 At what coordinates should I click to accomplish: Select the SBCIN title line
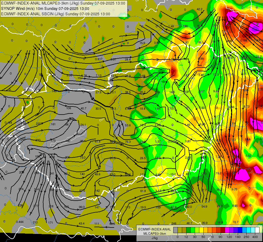(x=56, y=14)
